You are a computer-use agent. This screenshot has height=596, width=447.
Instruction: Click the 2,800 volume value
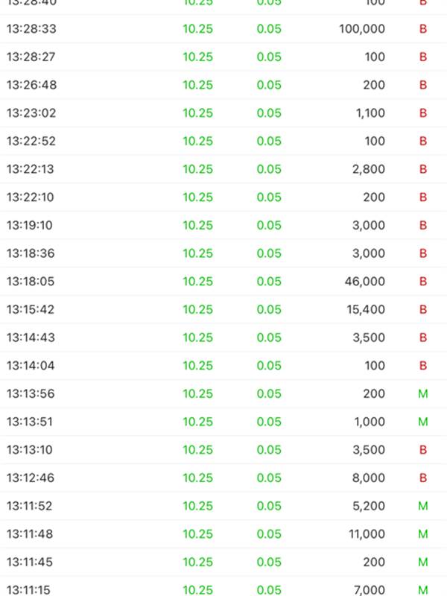click(x=369, y=169)
